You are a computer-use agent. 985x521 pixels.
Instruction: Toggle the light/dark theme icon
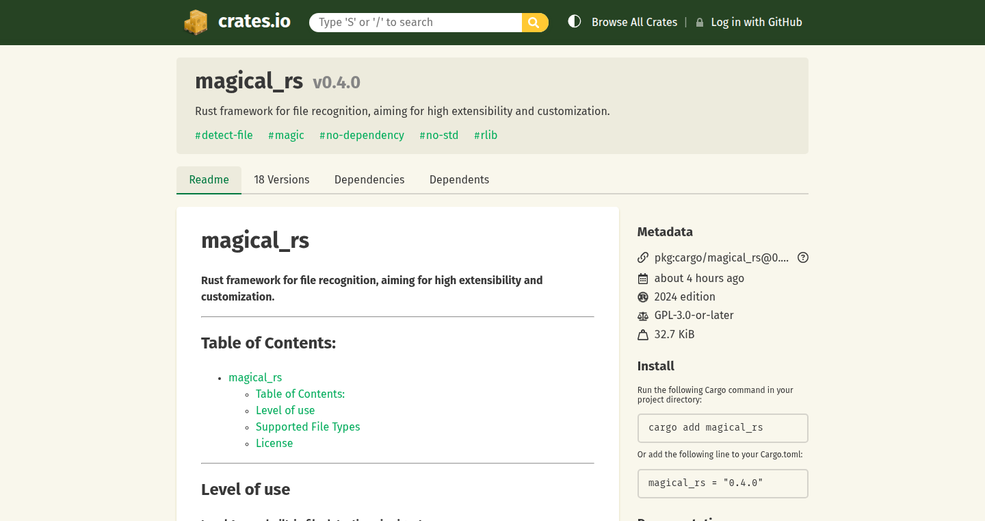pyautogui.click(x=575, y=22)
